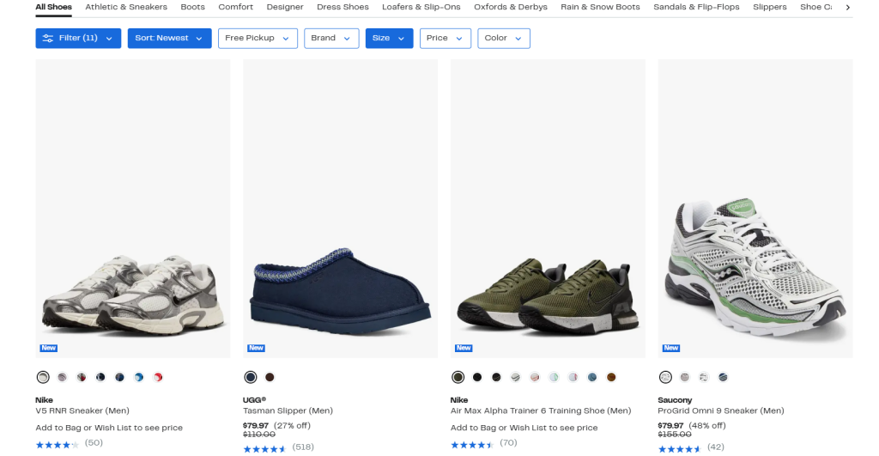The width and height of the screenshot is (879, 456).
Task: Open star ratings for Air Max Alpha Trainer
Action: tap(473, 444)
